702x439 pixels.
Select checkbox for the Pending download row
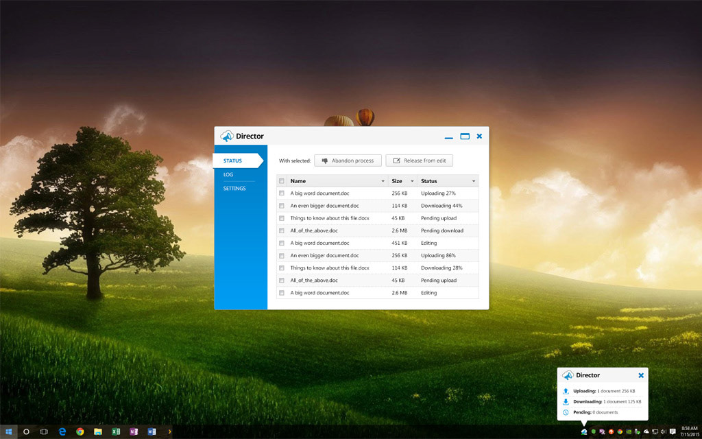pos(282,230)
